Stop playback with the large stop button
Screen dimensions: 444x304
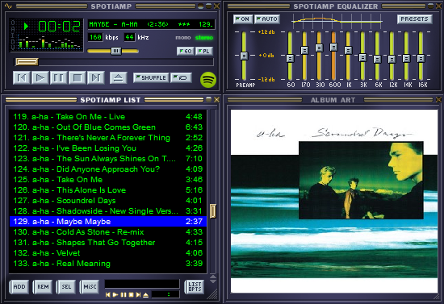(x=77, y=77)
